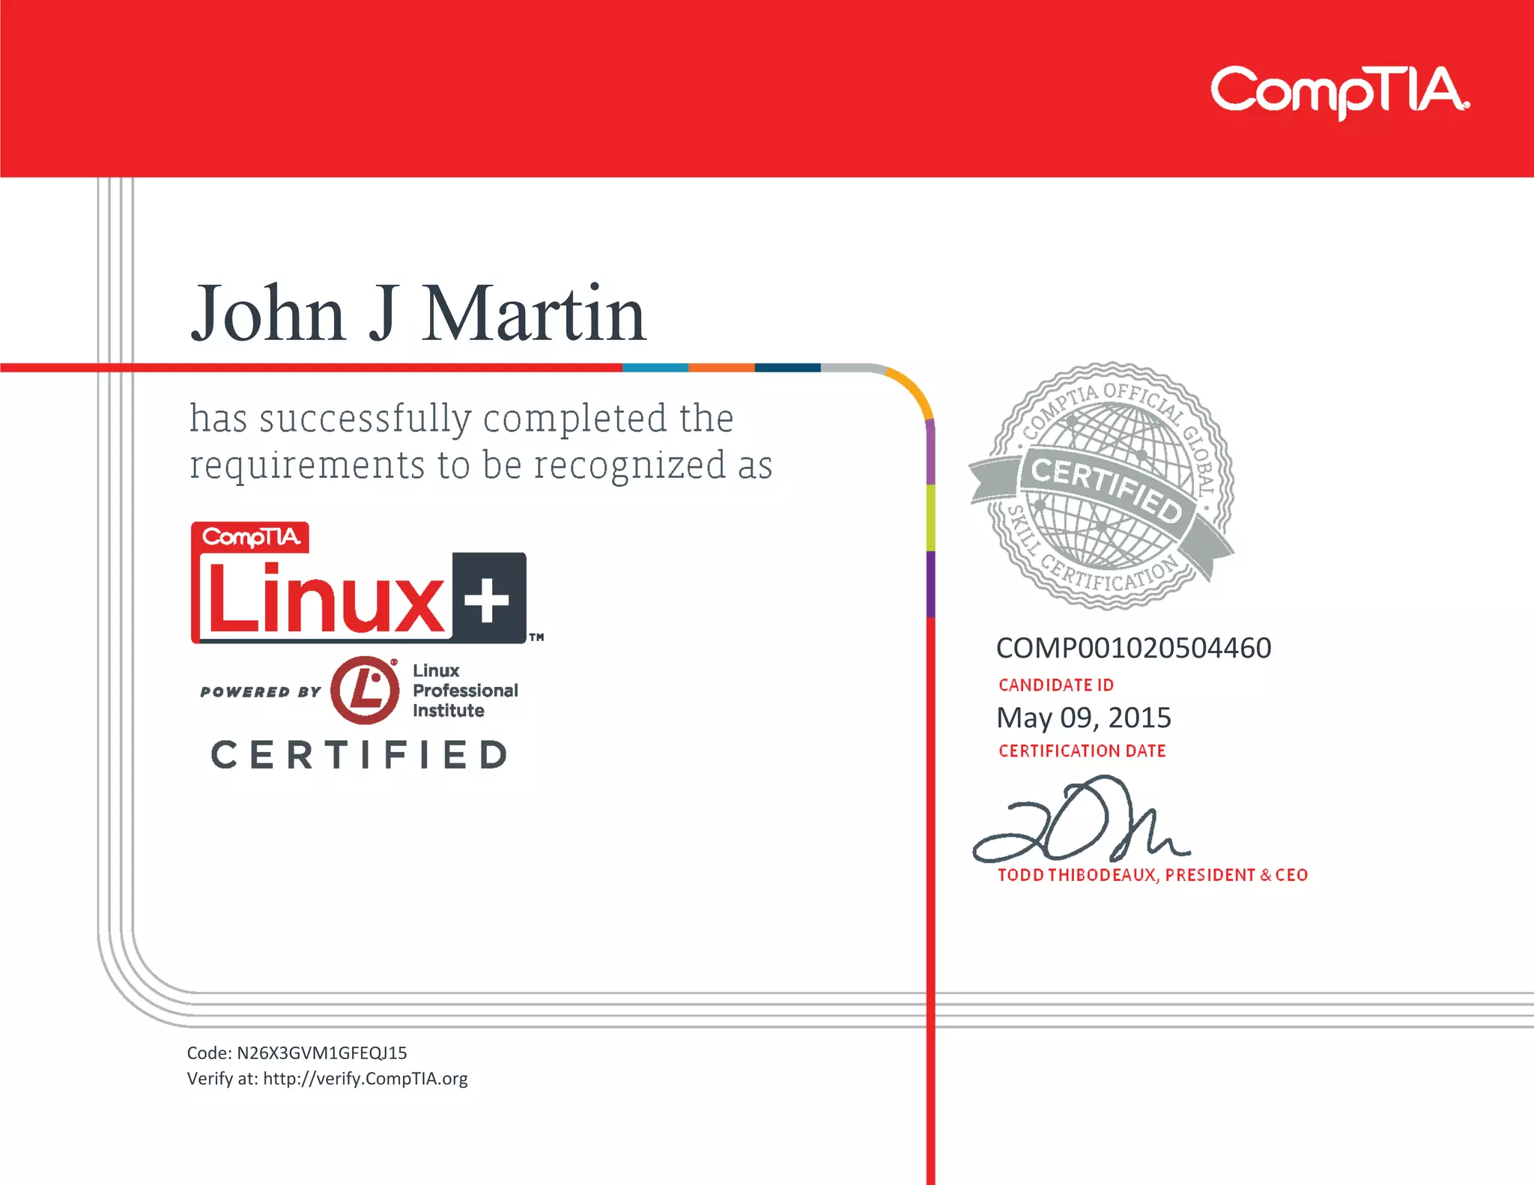Click the small red CompTIA badge tab
The image size is (1534, 1185).
pos(250,537)
